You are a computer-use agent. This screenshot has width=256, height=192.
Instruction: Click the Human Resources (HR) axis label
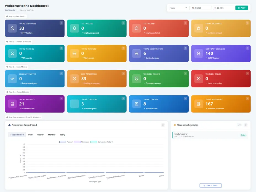pyautogui.click(x=38, y=177)
